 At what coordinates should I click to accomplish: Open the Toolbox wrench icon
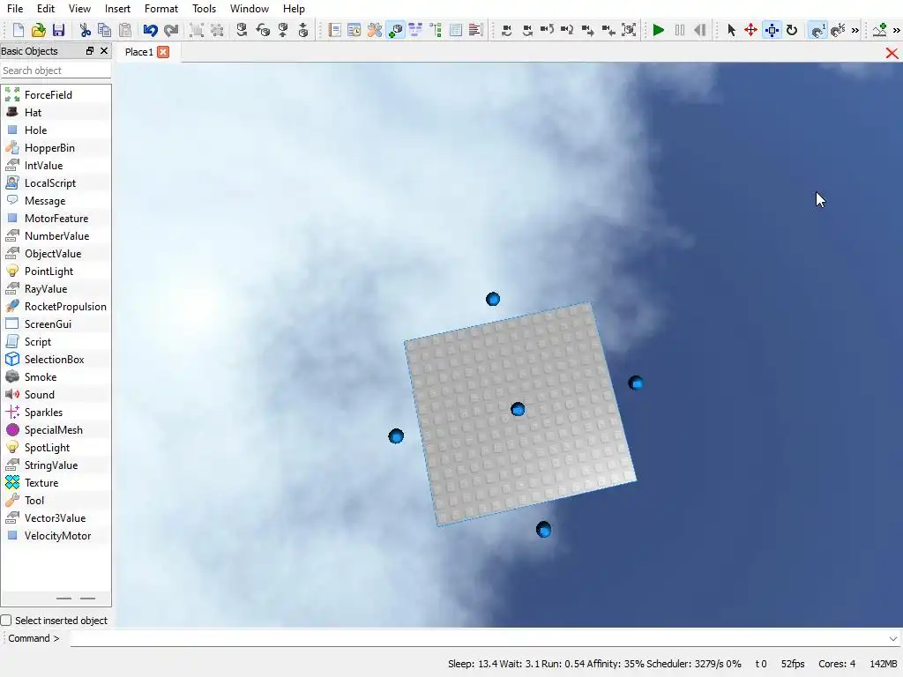point(374,30)
